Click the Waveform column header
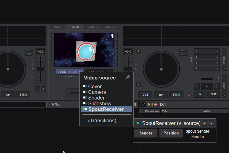Viewport: 229px width, 153px height. (x=152, y=111)
